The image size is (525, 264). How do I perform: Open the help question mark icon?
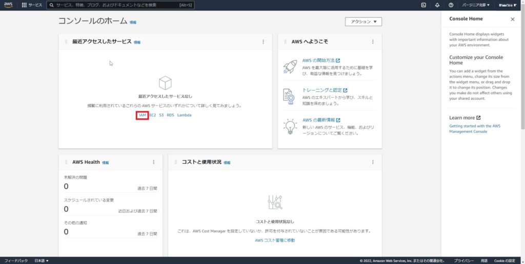coord(451,5)
